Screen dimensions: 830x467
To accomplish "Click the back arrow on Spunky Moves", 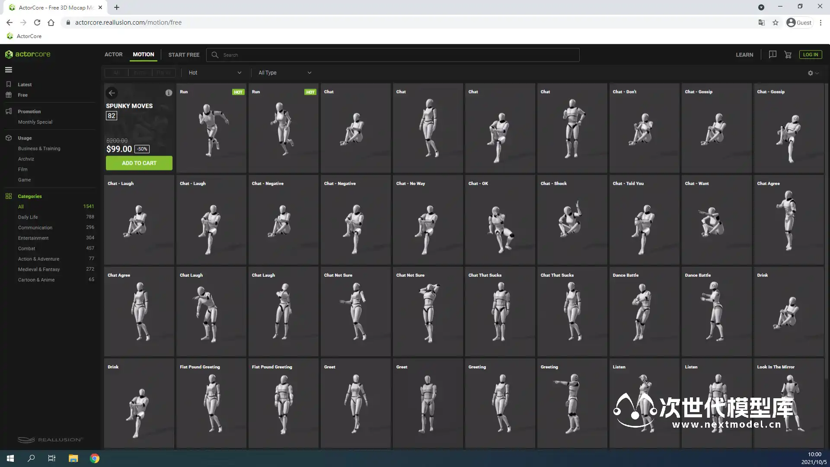I will click(x=112, y=93).
